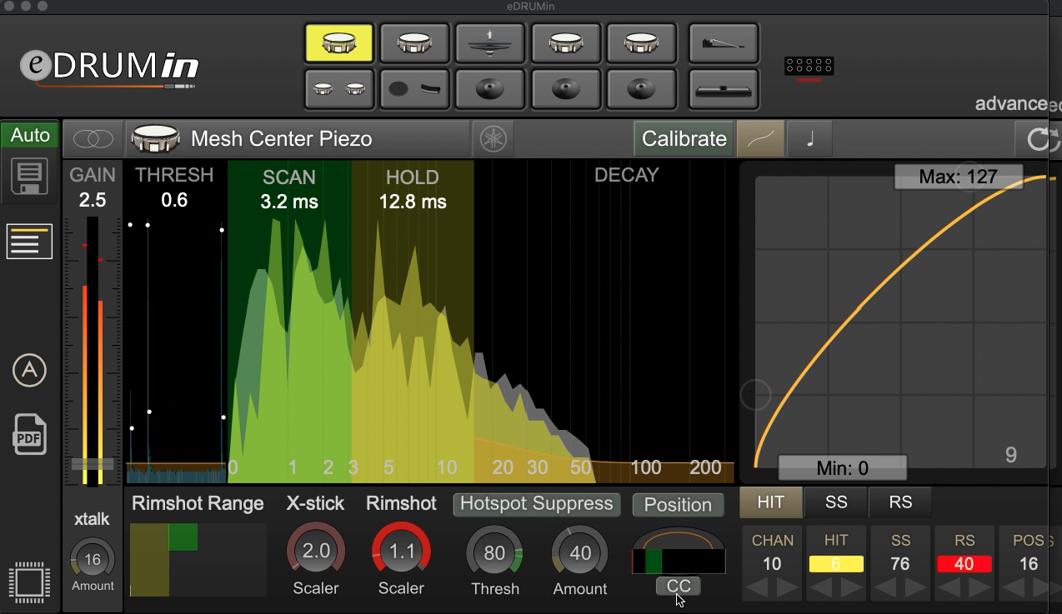Click the linked circles icon

(93, 138)
